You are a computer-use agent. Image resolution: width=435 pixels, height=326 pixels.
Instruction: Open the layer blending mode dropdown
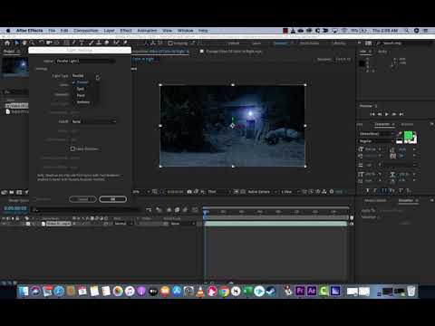(123, 224)
